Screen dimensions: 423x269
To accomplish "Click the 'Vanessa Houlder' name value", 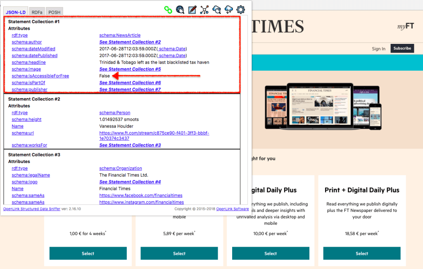I will click(116, 126).
